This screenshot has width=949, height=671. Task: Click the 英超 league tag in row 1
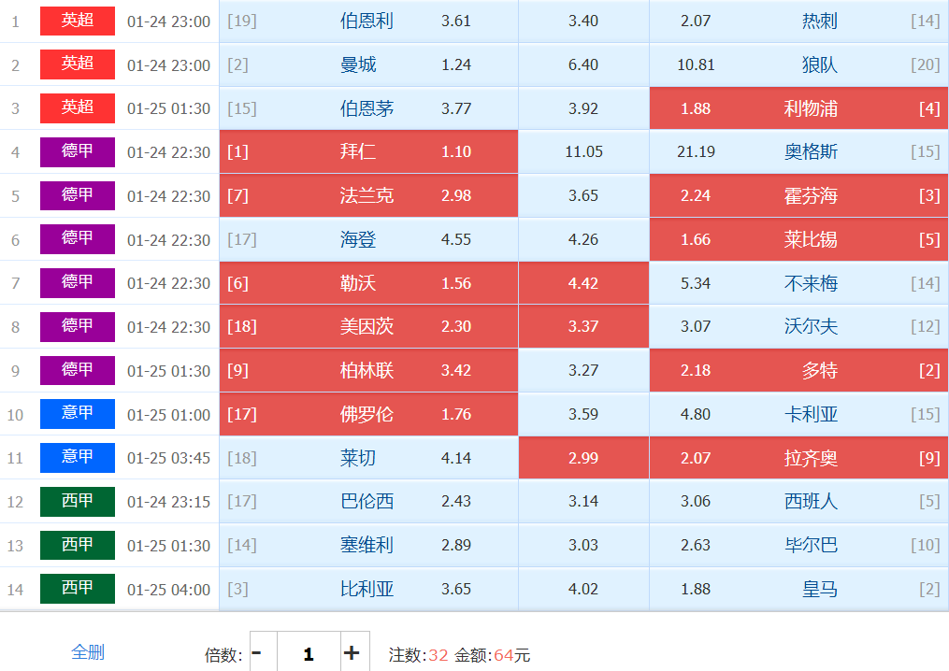78,21
